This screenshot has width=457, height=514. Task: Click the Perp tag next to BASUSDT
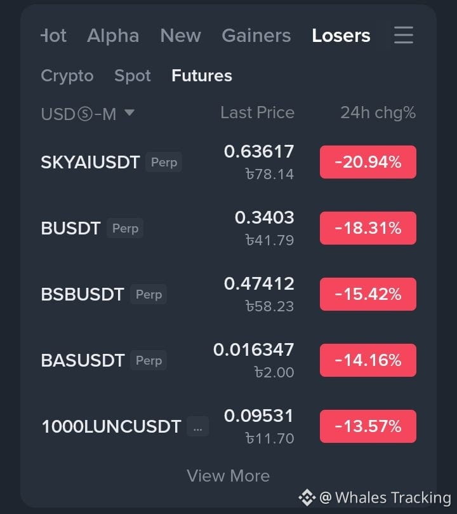pyautogui.click(x=149, y=360)
